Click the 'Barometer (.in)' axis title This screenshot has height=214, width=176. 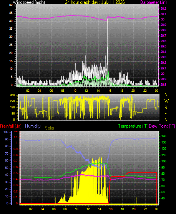tap(153, 2)
